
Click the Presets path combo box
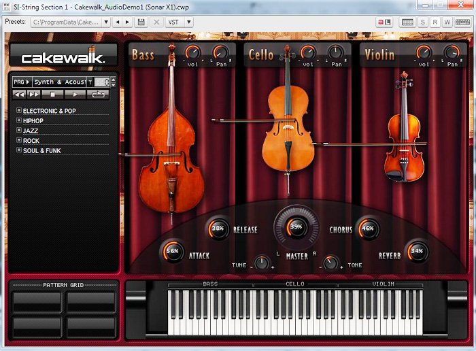pyautogui.click(x=71, y=22)
